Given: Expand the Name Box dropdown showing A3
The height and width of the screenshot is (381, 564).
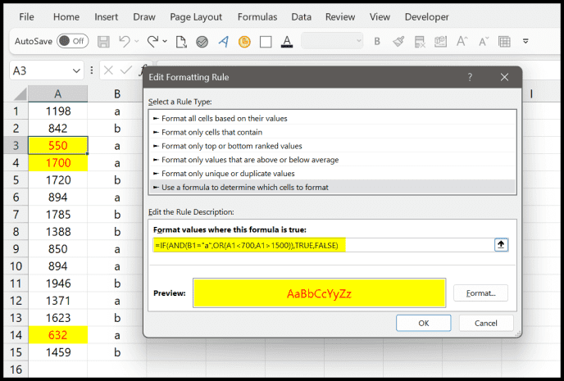Looking at the screenshot, I should point(77,71).
